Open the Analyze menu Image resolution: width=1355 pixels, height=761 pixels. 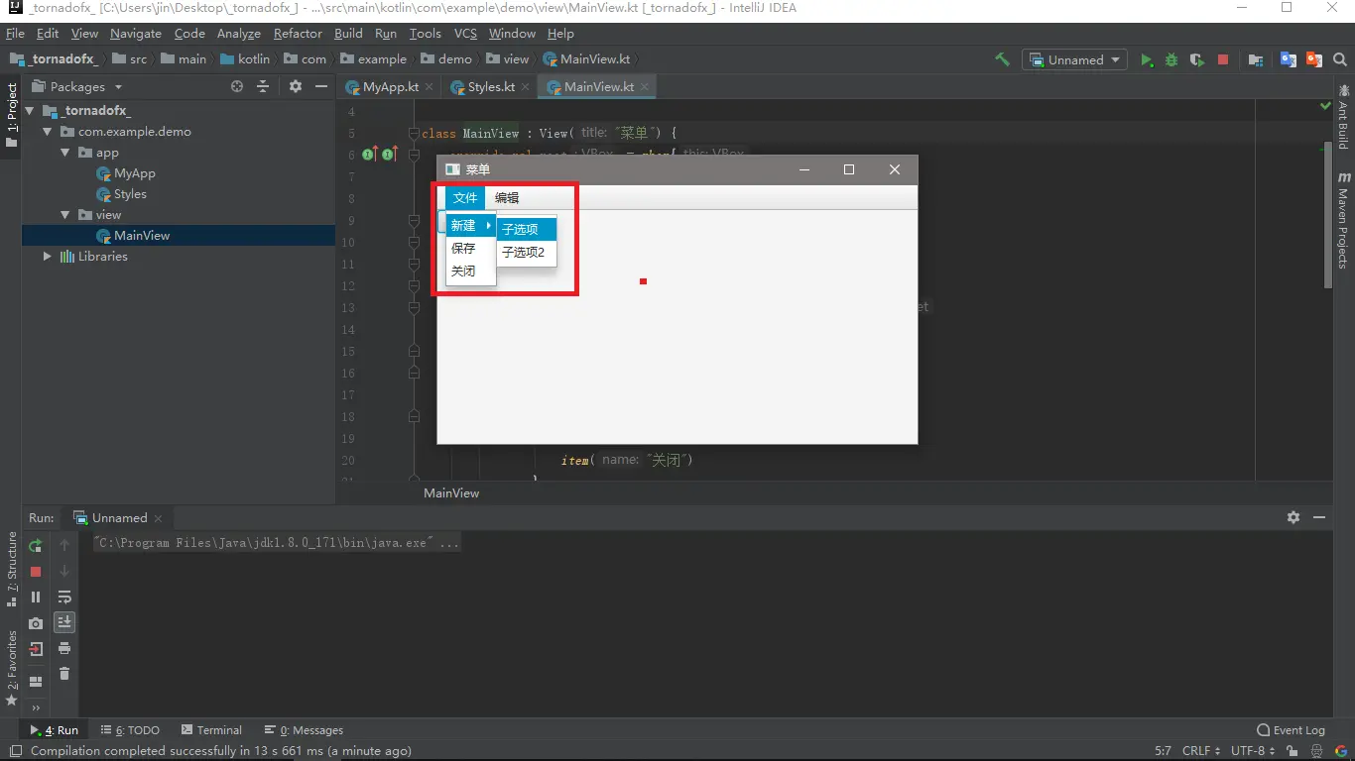(x=238, y=34)
